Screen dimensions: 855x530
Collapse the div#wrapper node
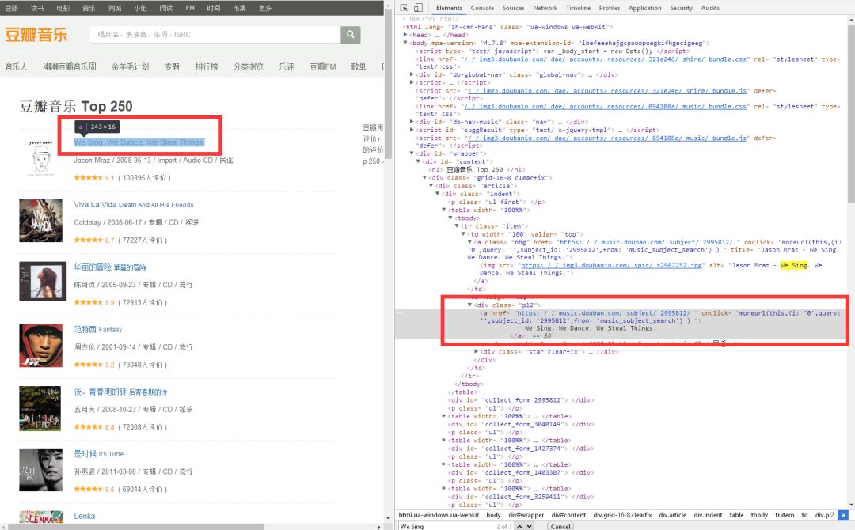pyautogui.click(x=412, y=153)
